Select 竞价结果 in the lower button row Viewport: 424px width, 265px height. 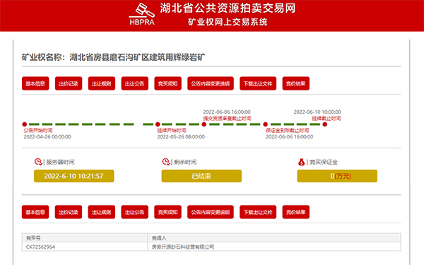coord(296,212)
